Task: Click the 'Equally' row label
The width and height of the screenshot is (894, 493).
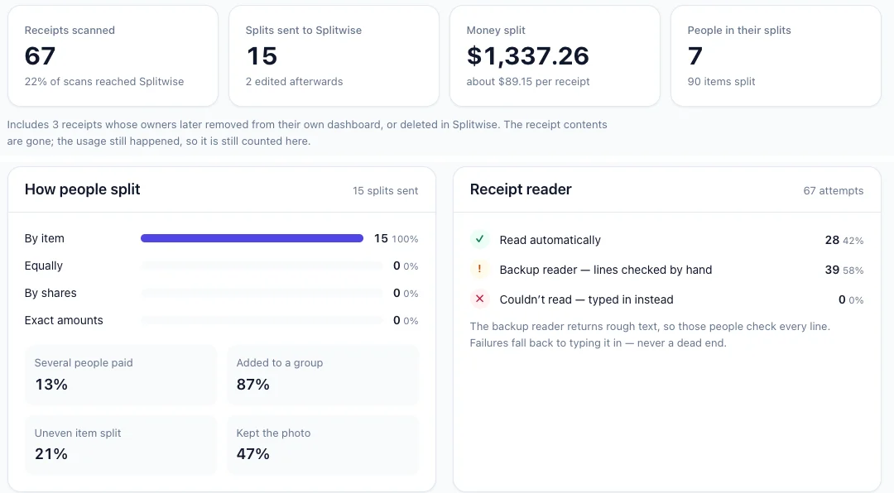Action: [x=43, y=266]
